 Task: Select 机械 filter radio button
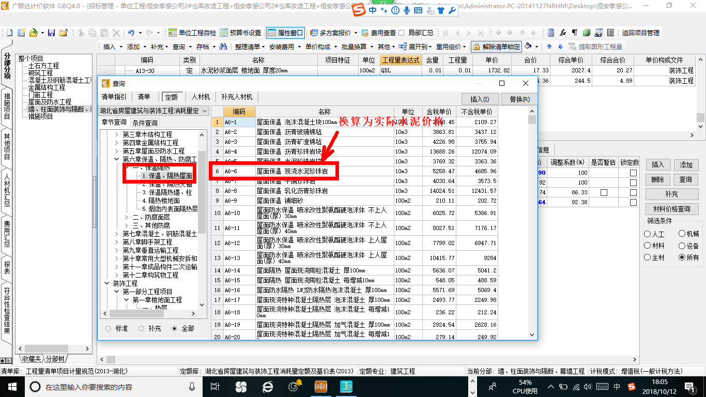[x=682, y=234]
